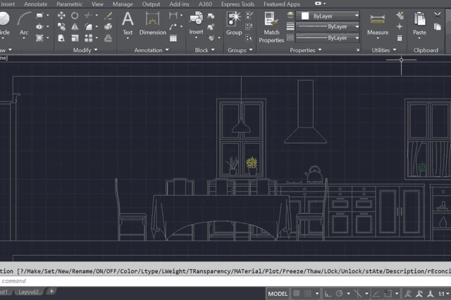Image resolution: width=451 pixels, height=300 pixels.
Task: Select the Mirror tool
Action: pyautogui.click(x=75, y=27)
